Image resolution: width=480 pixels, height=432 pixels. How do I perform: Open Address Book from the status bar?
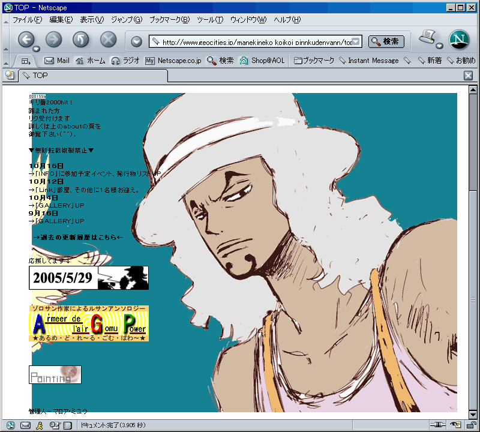(x=67, y=425)
